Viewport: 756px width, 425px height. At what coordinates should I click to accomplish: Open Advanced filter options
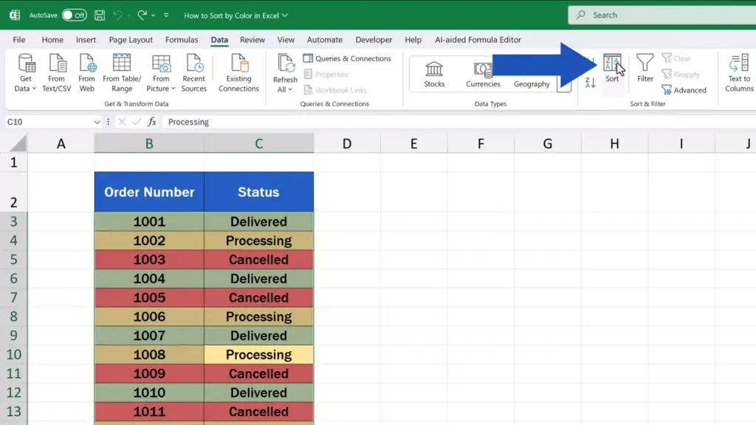tap(684, 90)
